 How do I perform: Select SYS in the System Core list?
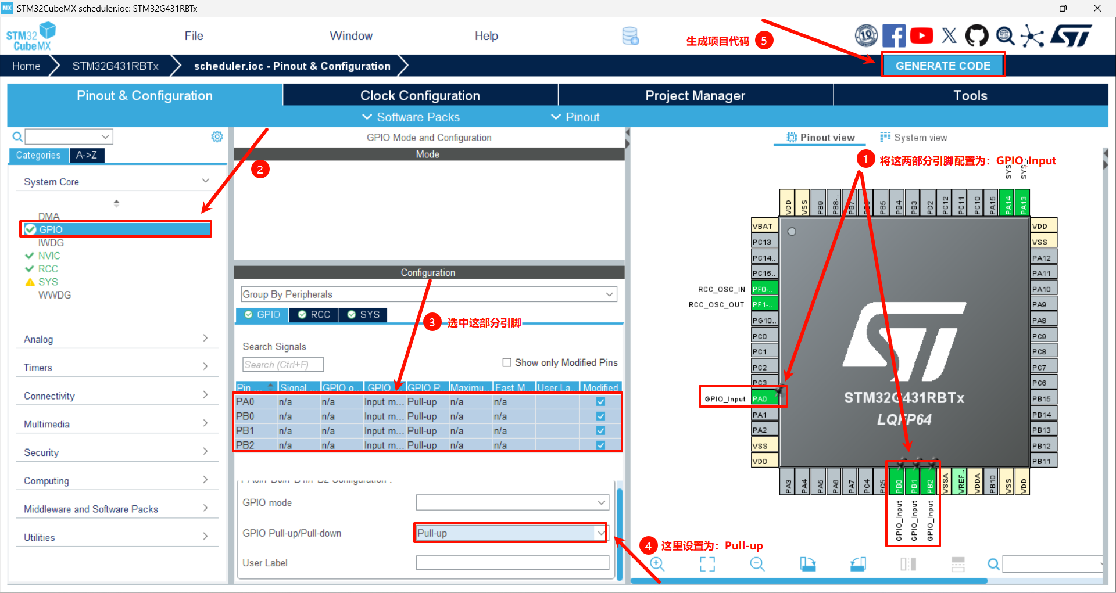[x=48, y=282]
